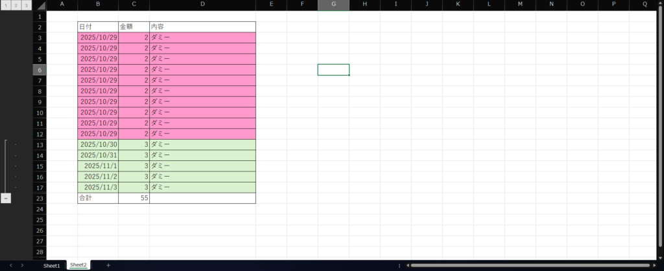Select the column D header

point(202,5)
